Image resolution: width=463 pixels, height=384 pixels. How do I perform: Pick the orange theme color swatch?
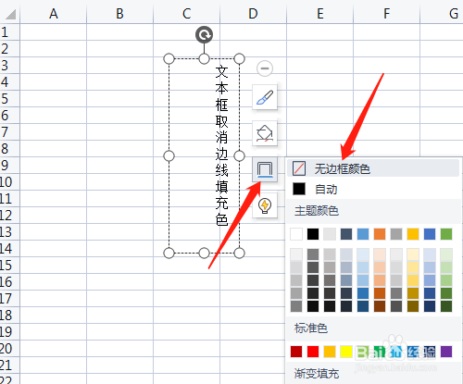click(x=380, y=234)
